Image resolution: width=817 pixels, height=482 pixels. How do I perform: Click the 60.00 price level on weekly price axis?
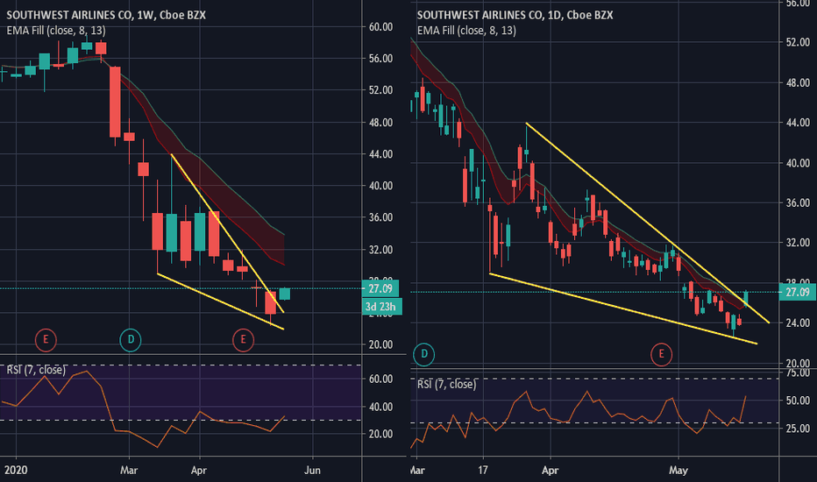(x=380, y=27)
